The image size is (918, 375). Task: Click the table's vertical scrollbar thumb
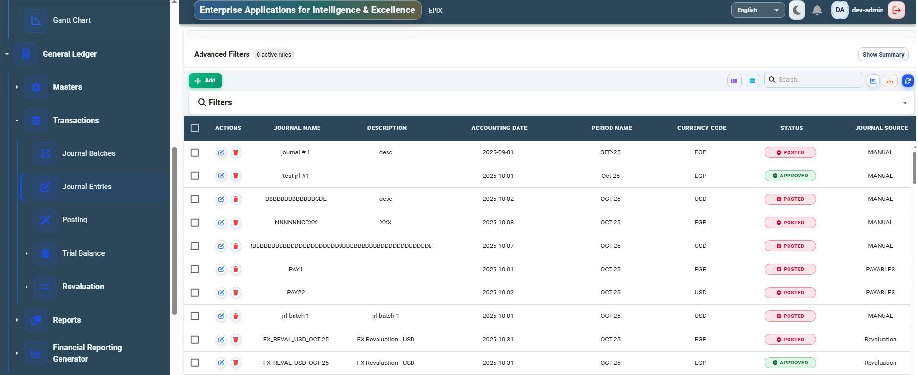(x=914, y=168)
